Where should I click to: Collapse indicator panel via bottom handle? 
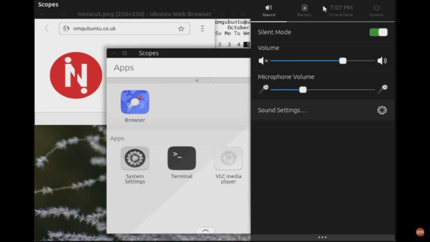pos(323,237)
